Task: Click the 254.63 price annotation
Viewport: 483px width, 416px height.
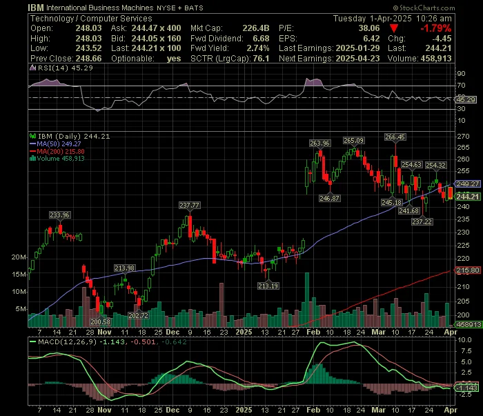Action: click(x=411, y=165)
